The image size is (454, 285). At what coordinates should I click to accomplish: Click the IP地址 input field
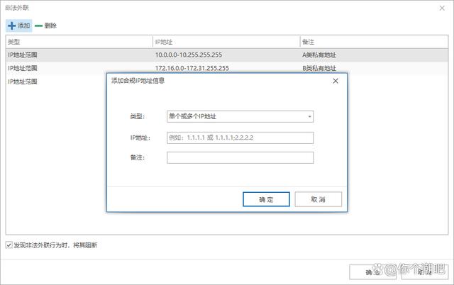(240, 138)
